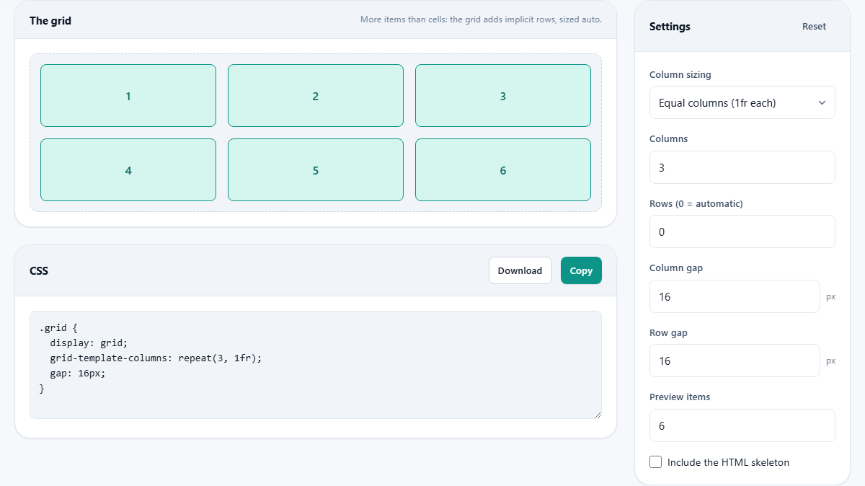Copy the generated CSS
Screen dimensions: 865x486
[x=581, y=270]
